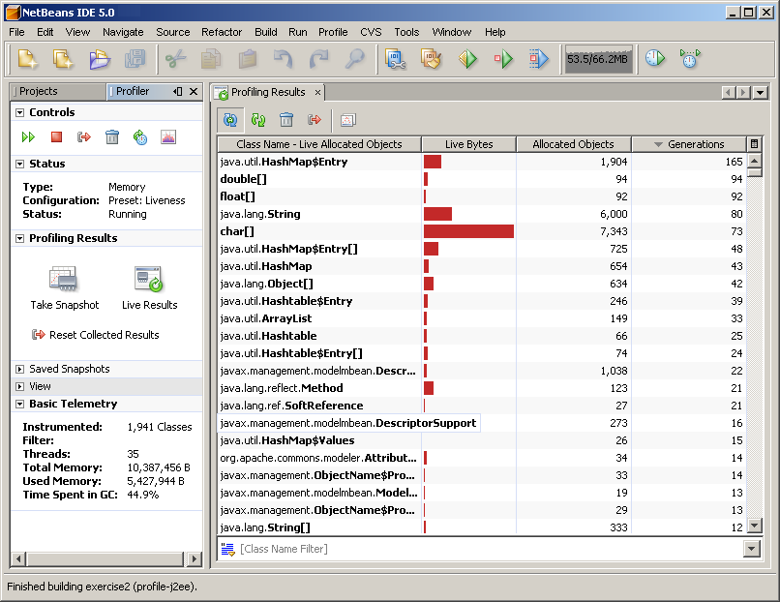Image resolution: width=780 pixels, height=602 pixels.
Task: Click the Modify Profiling icon in Controls
Action: click(x=140, y=136)
